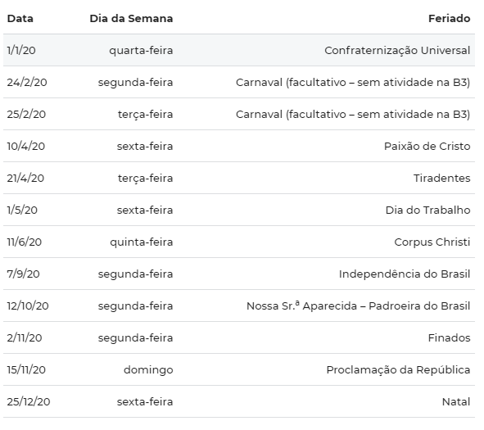Select the quinta-feira weekday cell
The width and height of the screenshot is (484, 430).
tap(142, 242)
